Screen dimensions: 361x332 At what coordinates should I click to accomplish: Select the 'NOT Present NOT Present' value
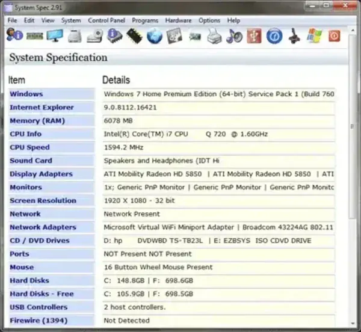click(x=147, y=254)
